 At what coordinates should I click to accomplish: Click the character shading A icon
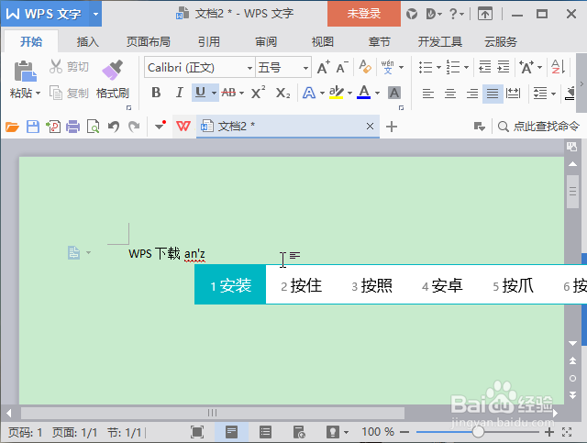tap(394, 93)
